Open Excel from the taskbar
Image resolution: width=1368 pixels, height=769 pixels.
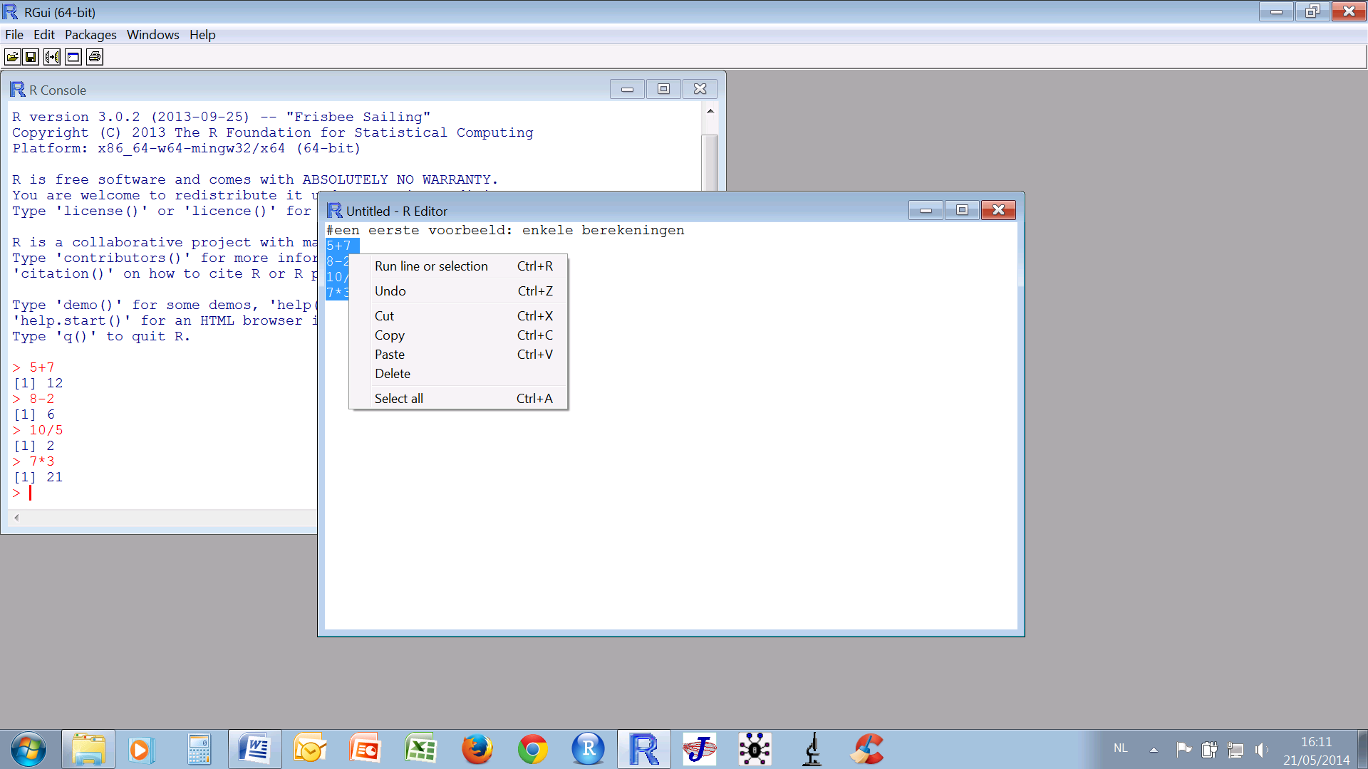point(420,749)
